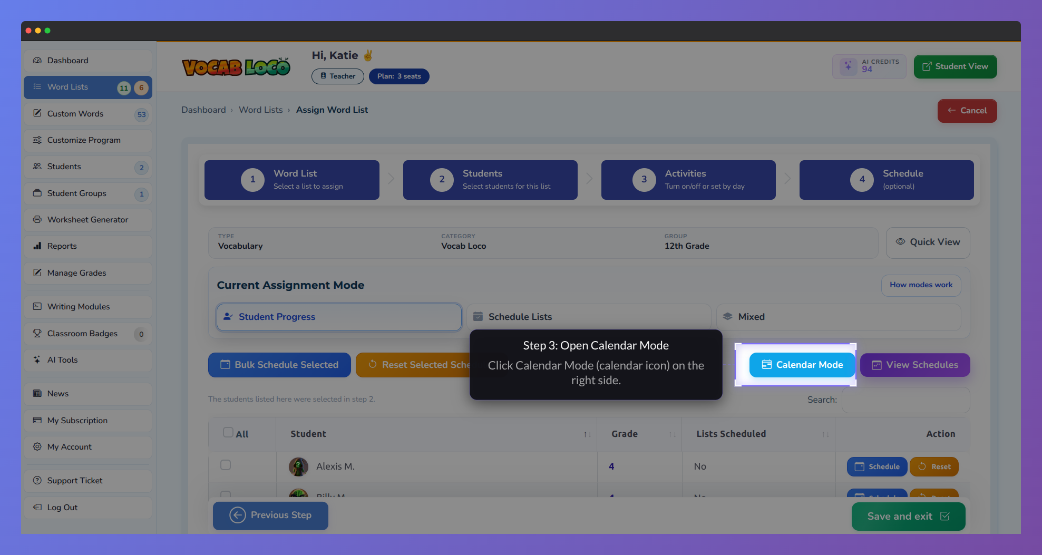Click the Manage Grades edit icon

tap(37, 273)
